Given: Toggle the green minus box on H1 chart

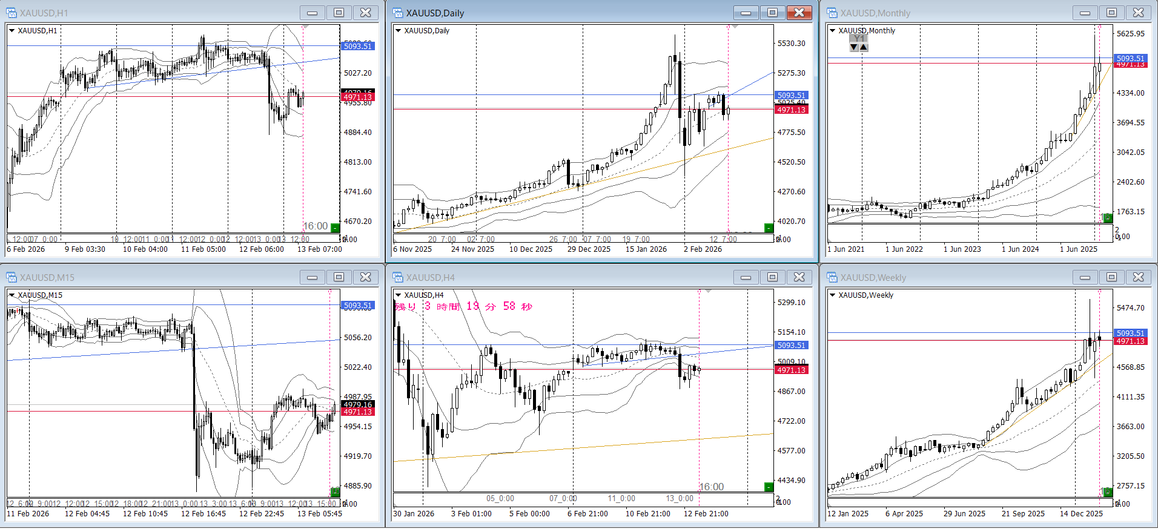Looking at the screenshot, I should pos(335,228).
